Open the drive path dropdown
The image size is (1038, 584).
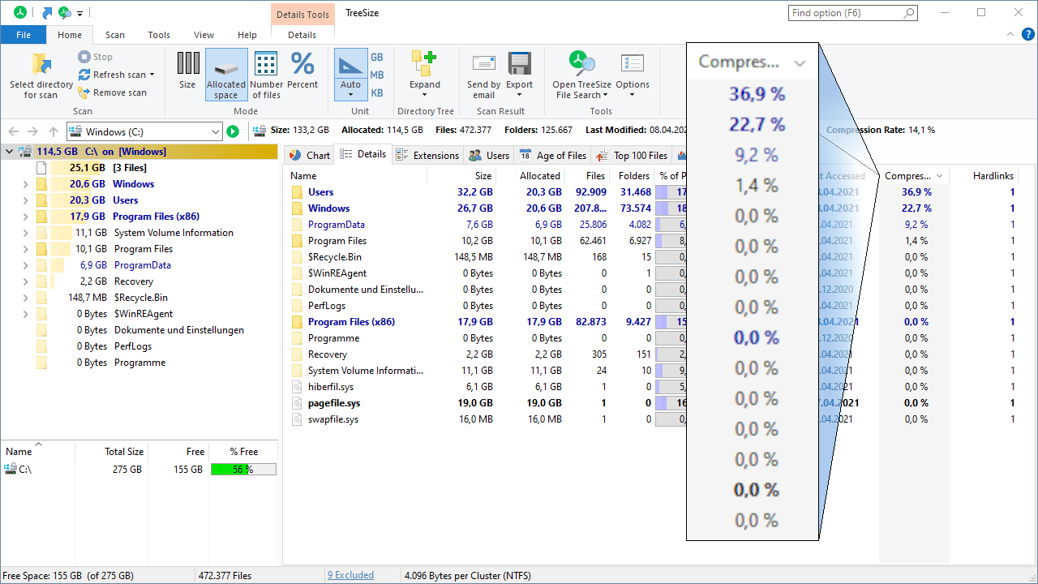pos(215,131)
